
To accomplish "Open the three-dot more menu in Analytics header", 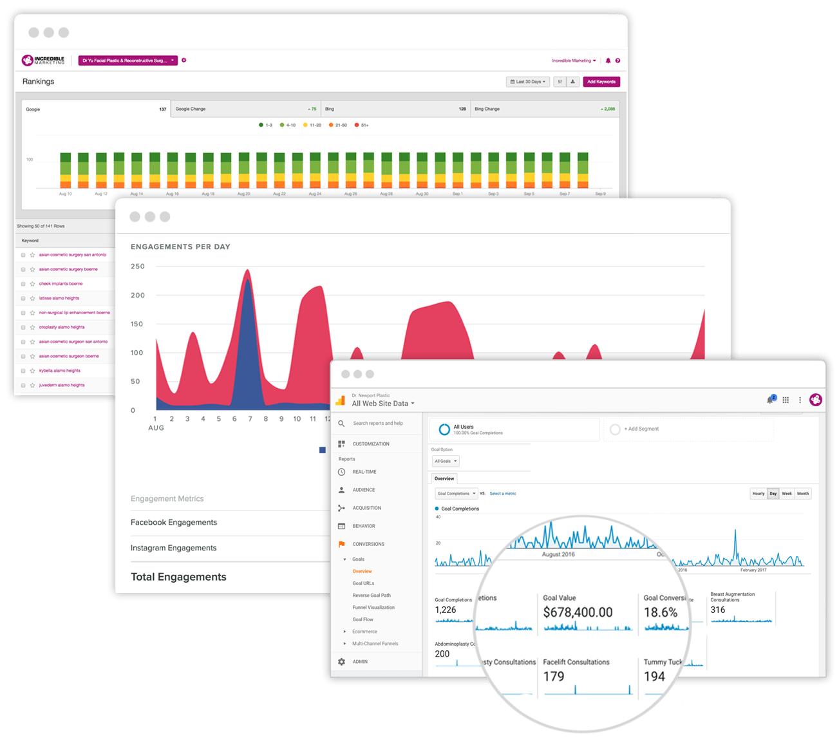I will (x=800, y=400).
